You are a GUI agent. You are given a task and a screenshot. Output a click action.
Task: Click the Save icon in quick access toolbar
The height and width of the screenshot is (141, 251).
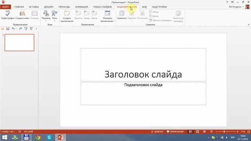point(8,29)
